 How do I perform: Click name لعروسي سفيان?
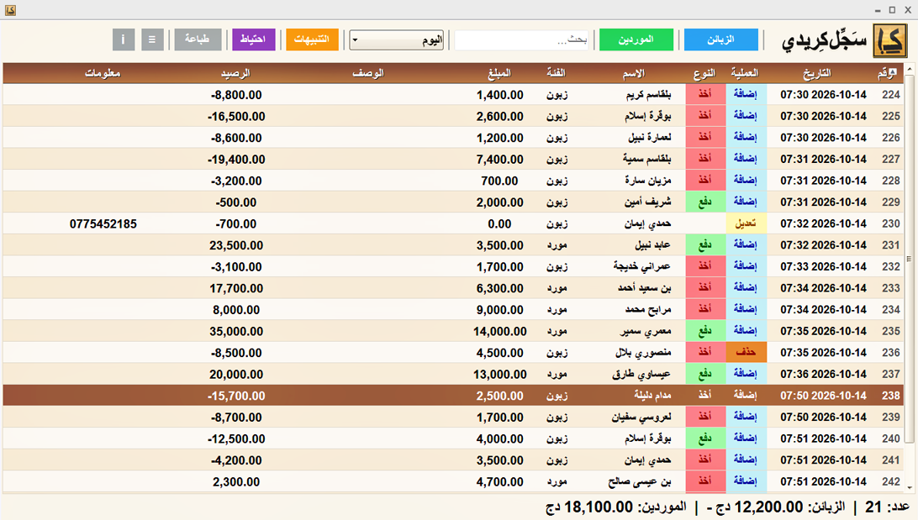pos(641,417)
